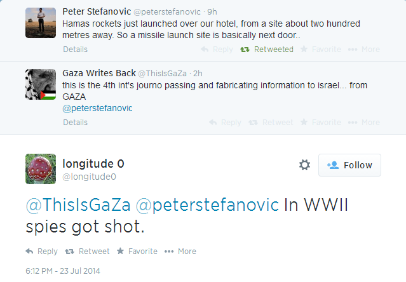Image resolution: width=406 pixels, height=282 pixels.
Task: Retweet the Gaza Writes Back tweet
Action: click(x=271, y=123)
